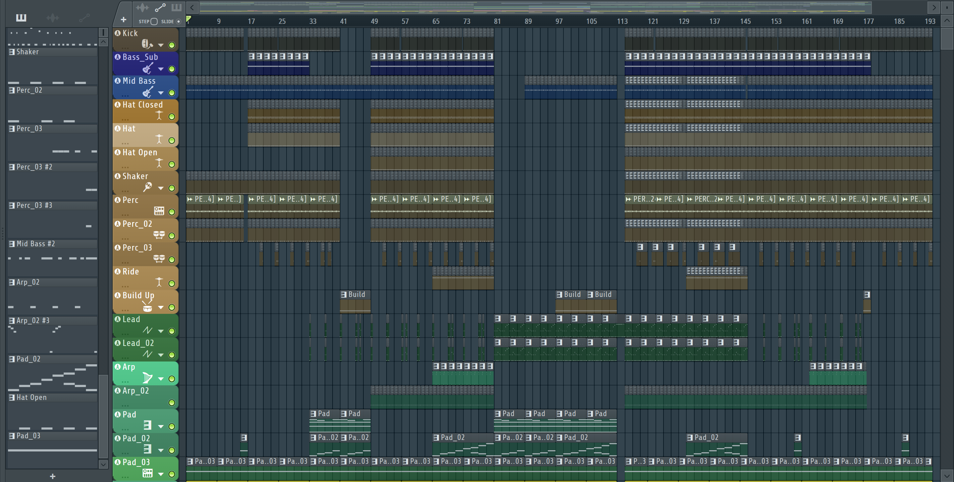
Task: Click bar 81 on the timeline ruler
Action: (x=497, y=21)
